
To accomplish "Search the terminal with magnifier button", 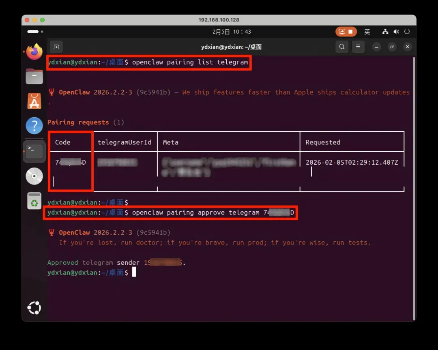I will [x=342, y=47].
